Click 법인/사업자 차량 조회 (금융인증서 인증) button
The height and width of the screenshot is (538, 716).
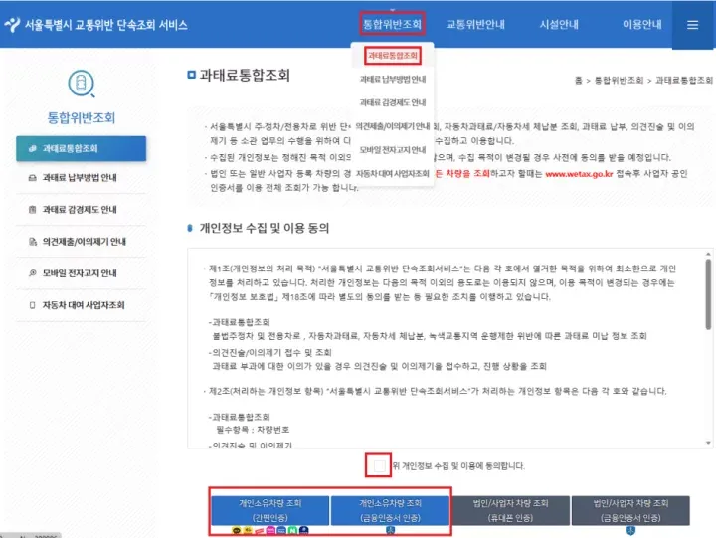(630, 510)
